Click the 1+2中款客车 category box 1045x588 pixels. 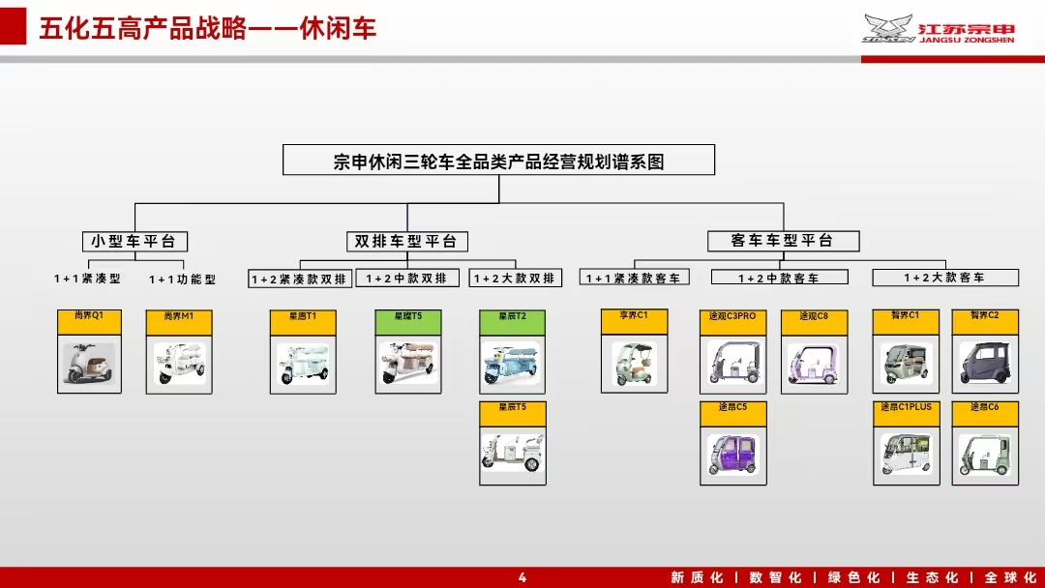(779, 278)
